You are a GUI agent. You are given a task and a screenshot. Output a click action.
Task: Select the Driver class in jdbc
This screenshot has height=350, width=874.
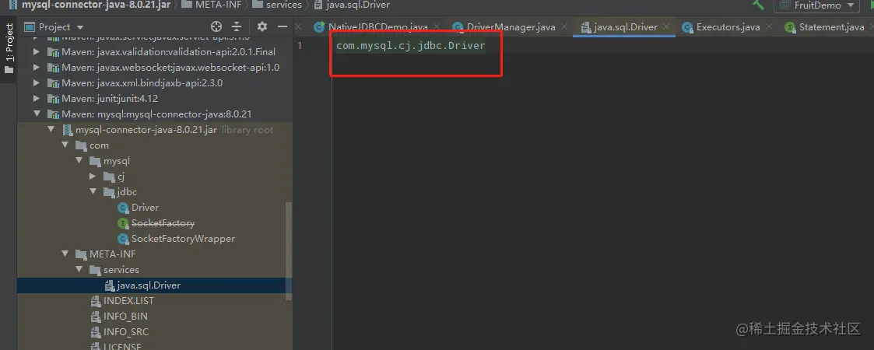click(x=145, y=208)
